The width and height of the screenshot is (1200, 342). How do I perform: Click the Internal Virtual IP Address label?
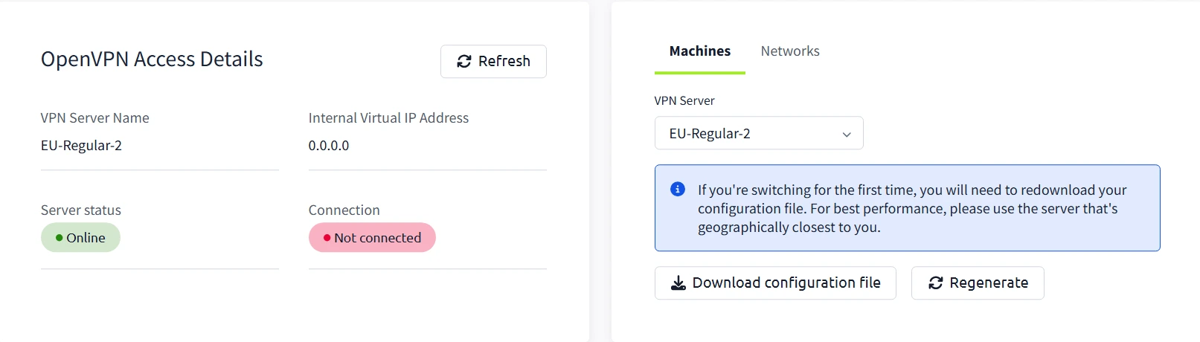pos(388,118)
